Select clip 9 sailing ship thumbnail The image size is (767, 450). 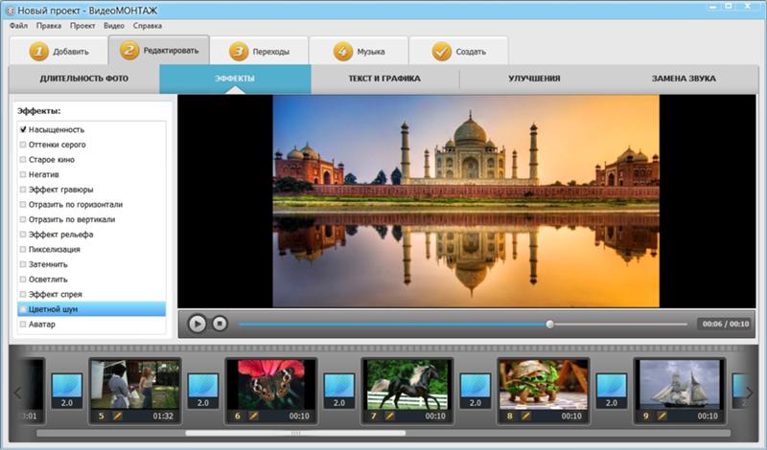(680, 385)
